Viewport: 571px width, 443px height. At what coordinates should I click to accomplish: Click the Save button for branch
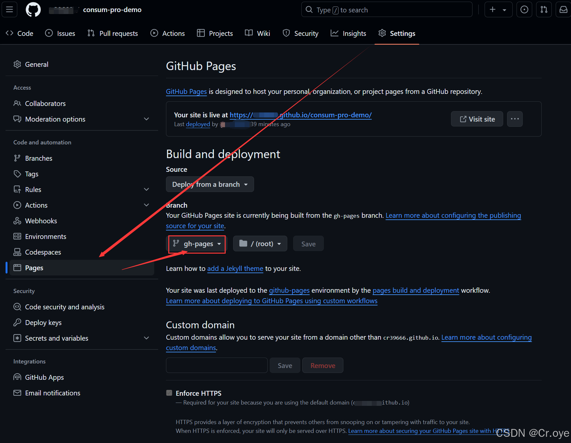(x=308, y=244)
